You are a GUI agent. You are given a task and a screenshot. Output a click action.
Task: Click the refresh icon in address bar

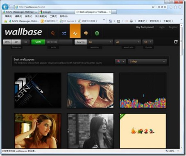click(x=162, y=7)
